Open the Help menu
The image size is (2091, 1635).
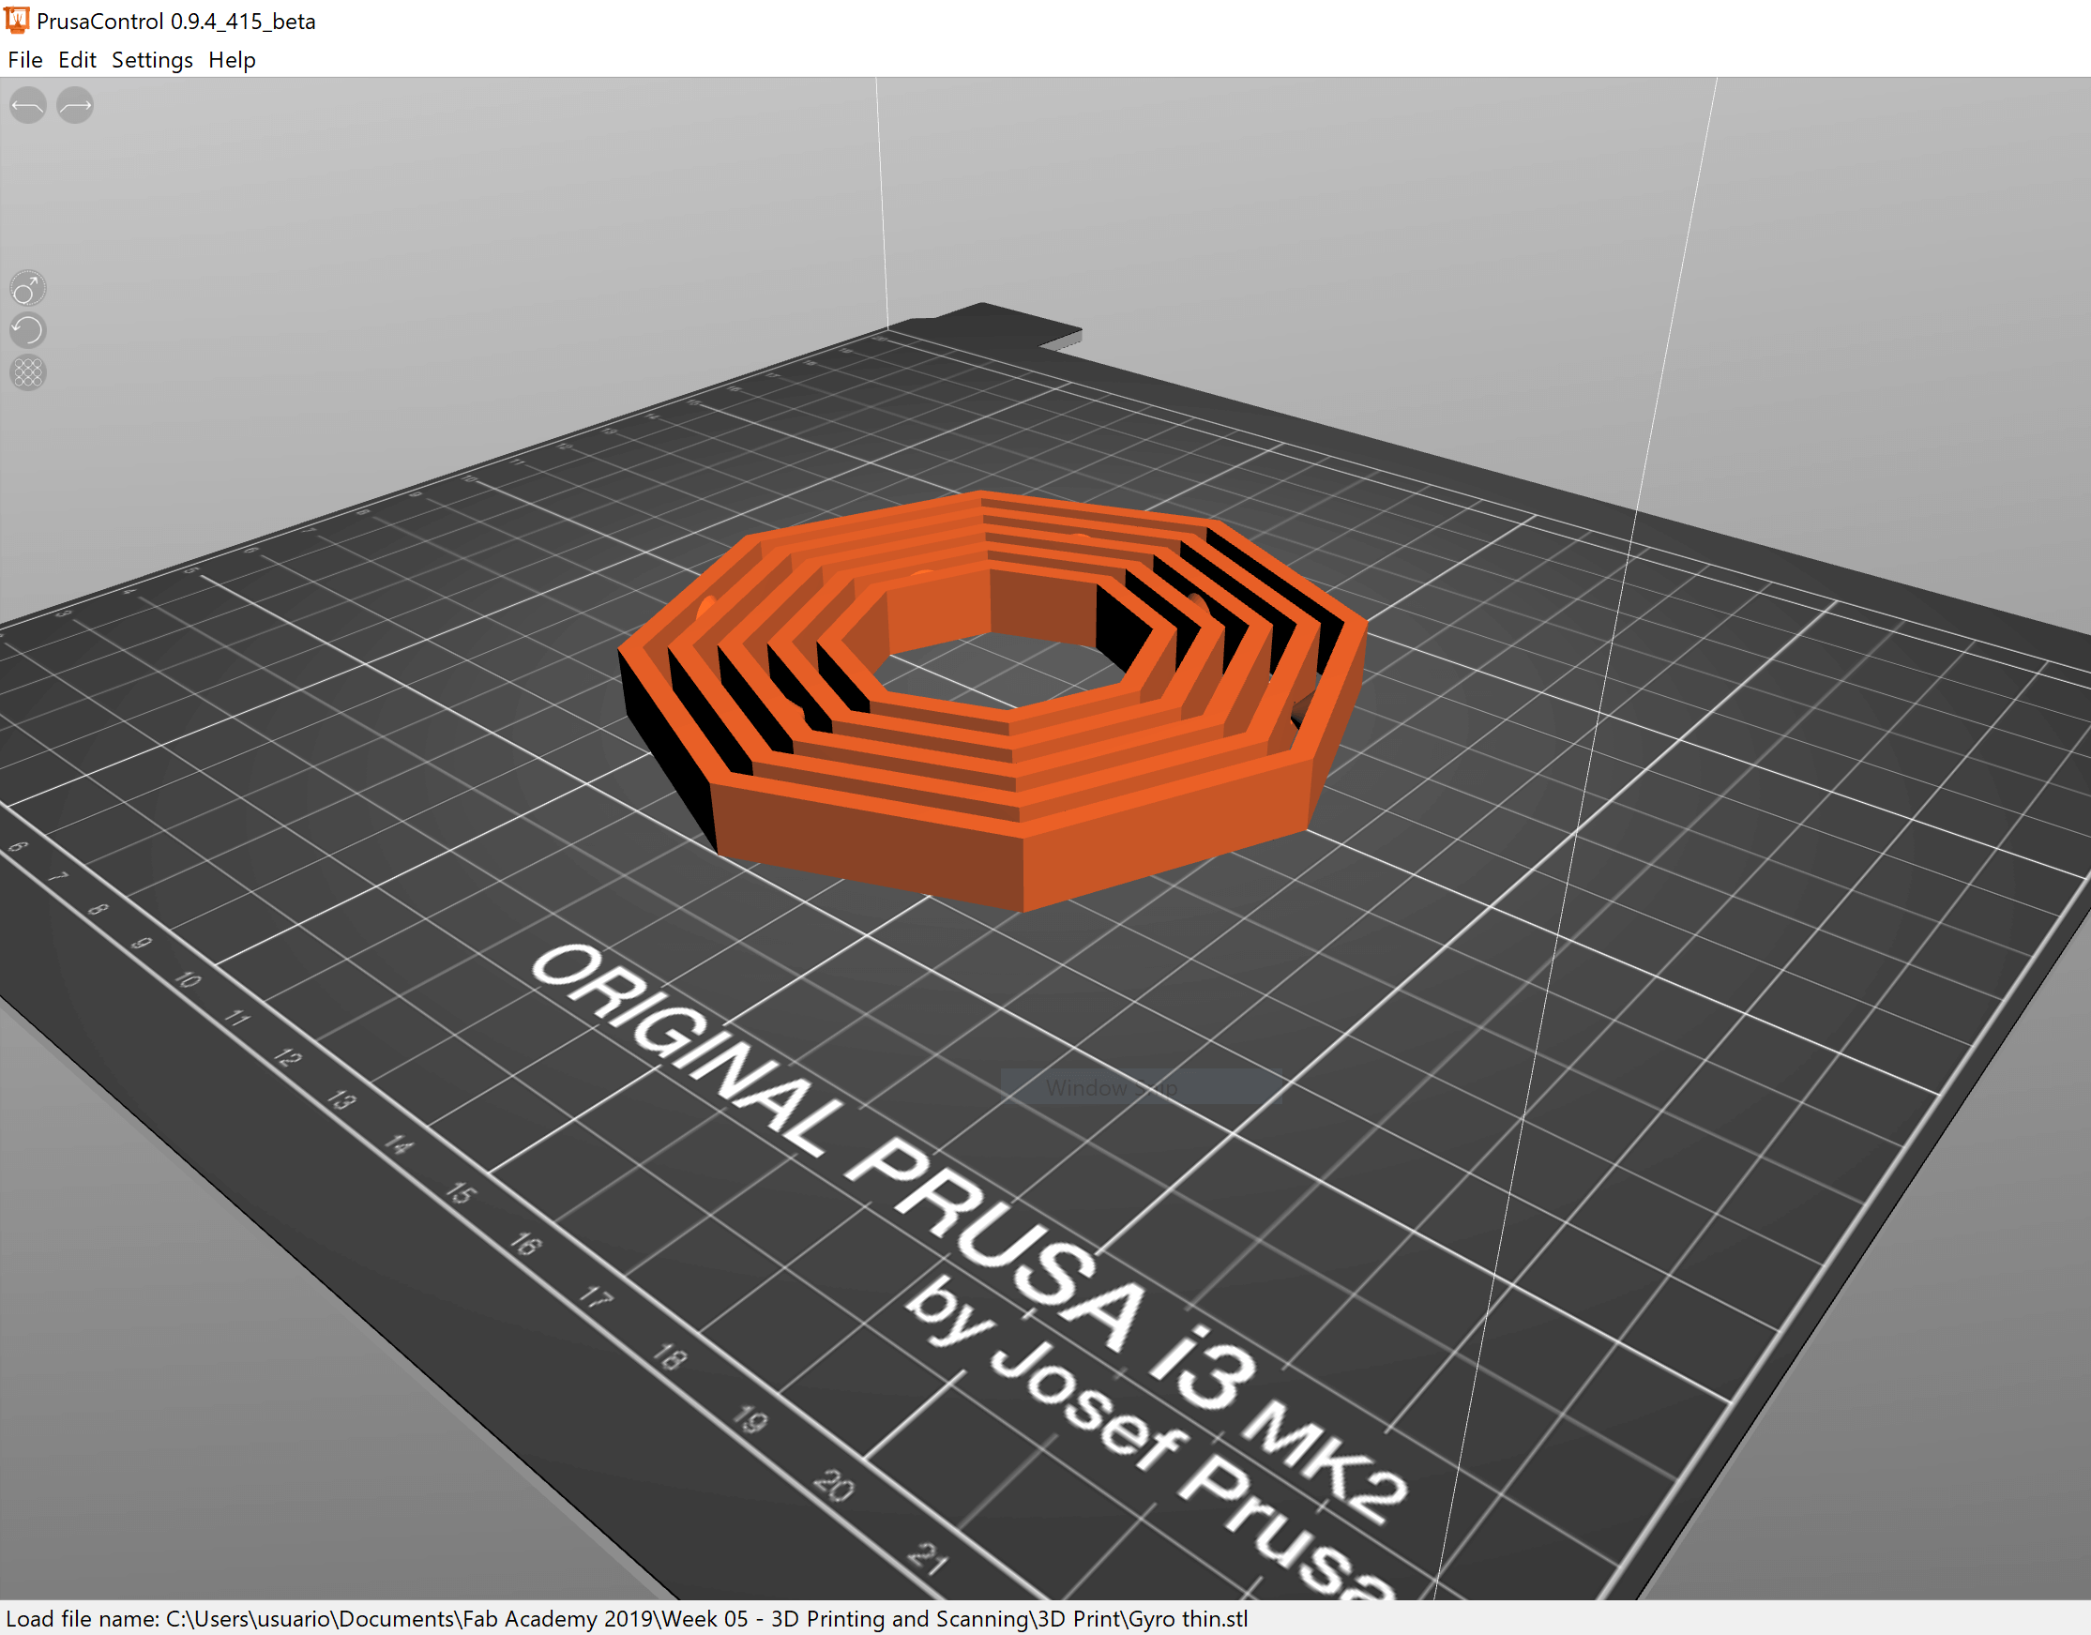232,60
